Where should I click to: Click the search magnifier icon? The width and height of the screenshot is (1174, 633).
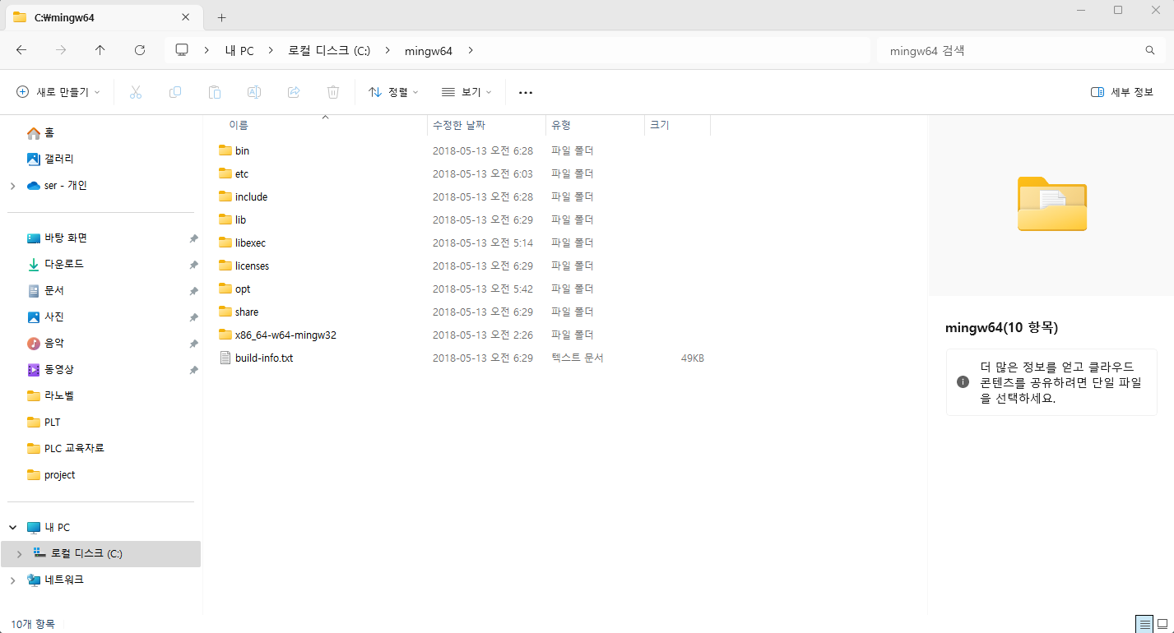click(x=1150, y=51)
